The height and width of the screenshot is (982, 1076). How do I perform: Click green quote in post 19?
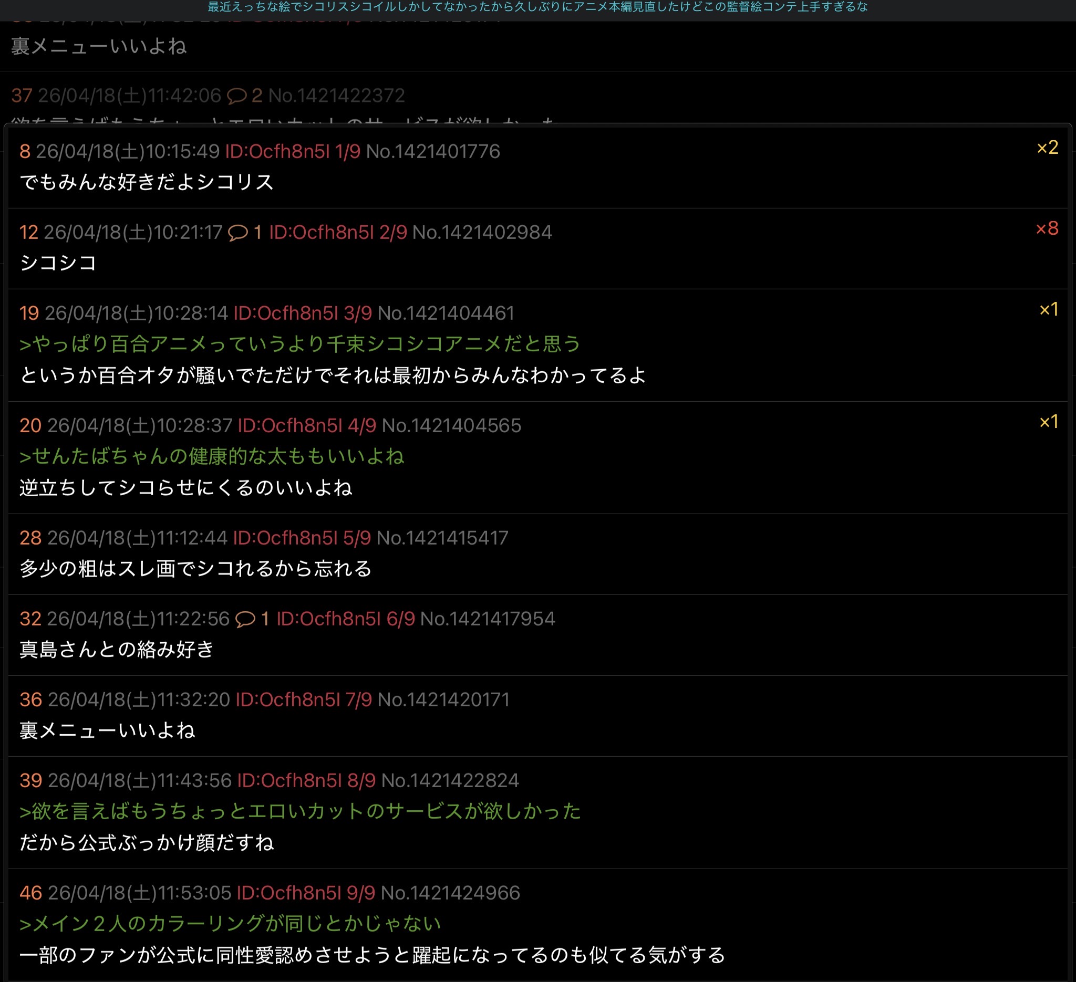[300, 344]
